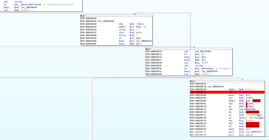Image resolution: width=269 pixels, height=140 pixels.
Task: Click the node color icon on ROM:8005BEC0 block
Action: coord(146,49)
